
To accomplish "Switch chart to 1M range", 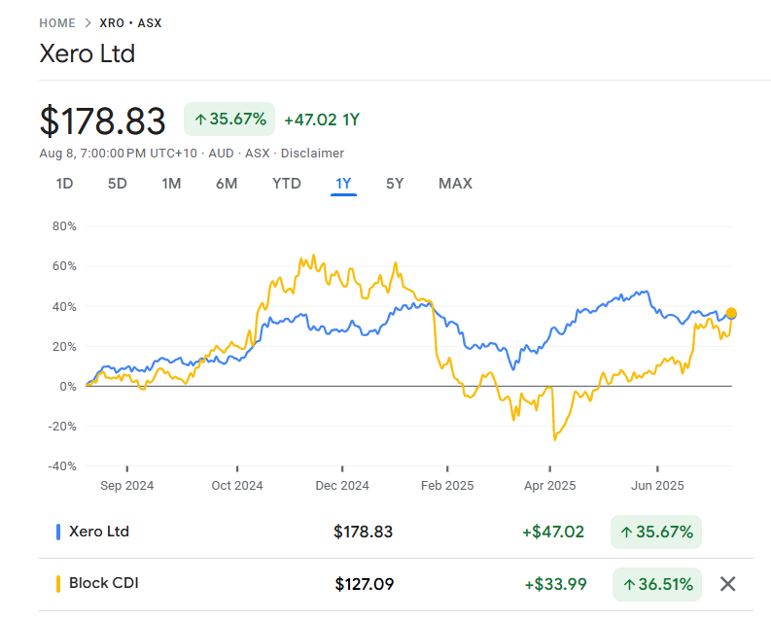I will (x=172, y=184).
